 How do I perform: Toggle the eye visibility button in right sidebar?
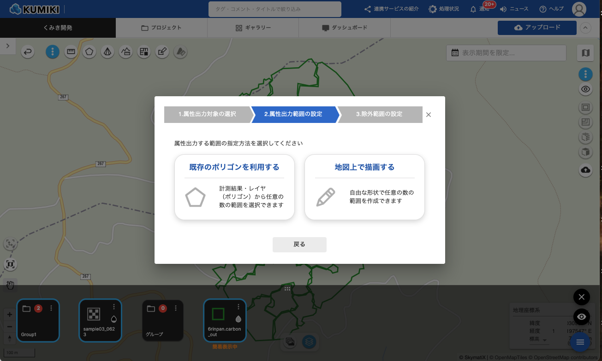pos(585,89)
